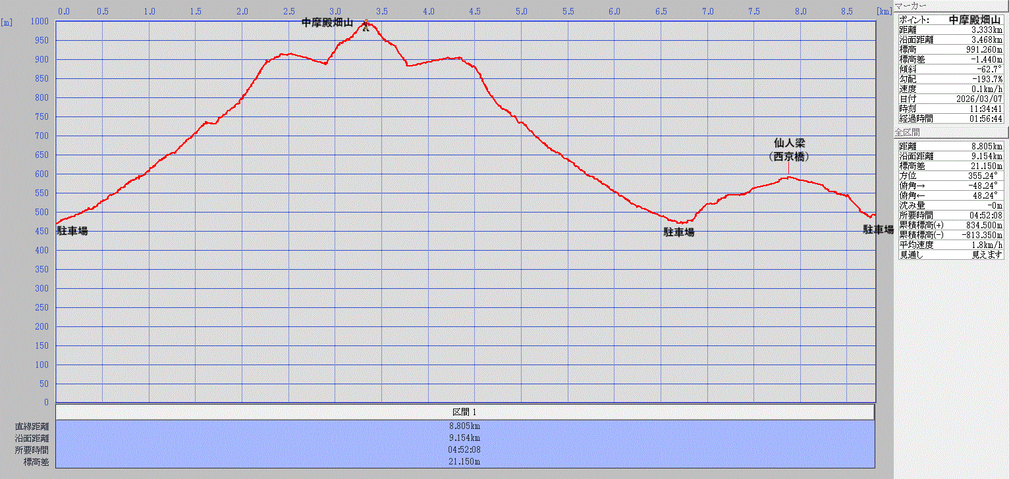This screenshot has width=1009, height=479.
Task: Select the 区間 1 section header bar
Action: tap(465, 412)
